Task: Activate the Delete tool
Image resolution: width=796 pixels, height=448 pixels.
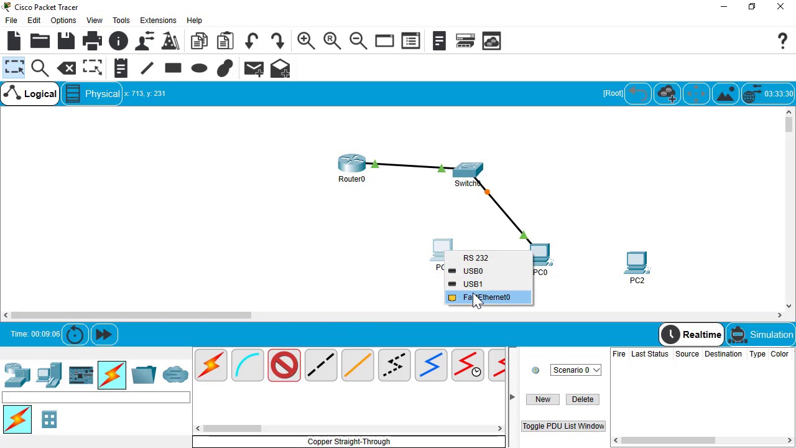Action: [66, 68]
